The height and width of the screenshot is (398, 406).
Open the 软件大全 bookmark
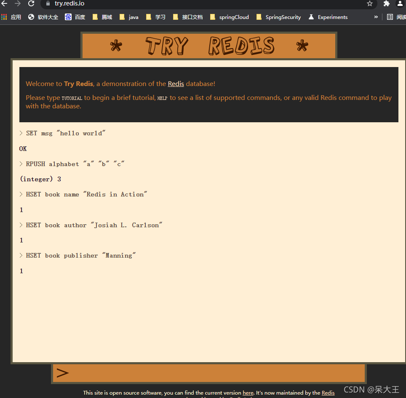tap(43, 17)
